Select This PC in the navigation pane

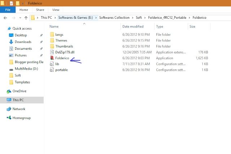click(22, 100)
